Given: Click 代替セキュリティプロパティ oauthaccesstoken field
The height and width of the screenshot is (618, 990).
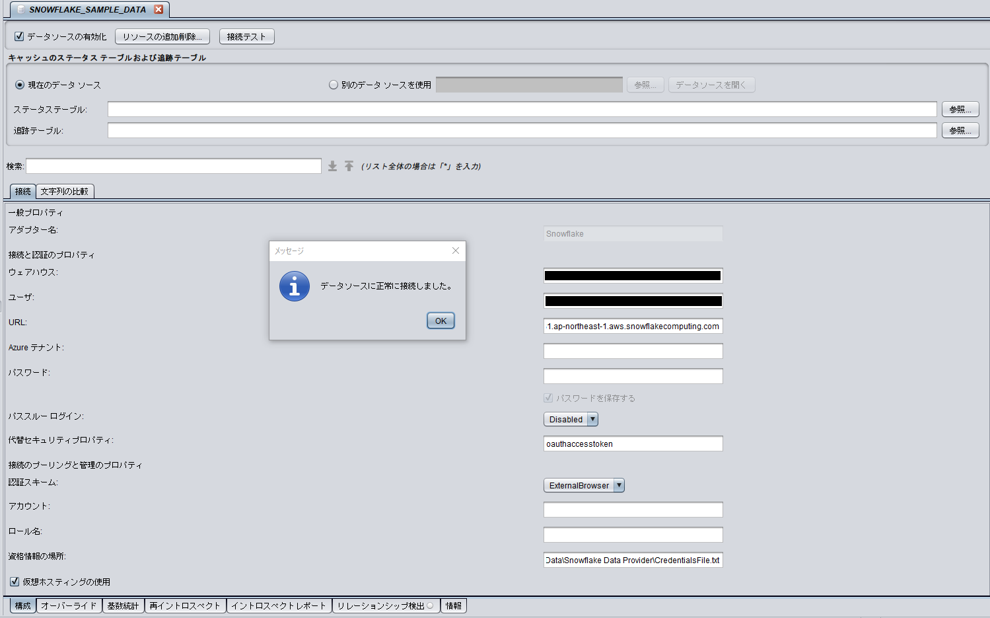Looking at the screenshot, I should [633, 444].
